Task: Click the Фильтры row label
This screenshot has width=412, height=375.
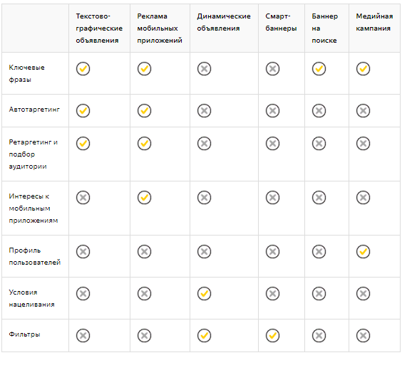Action: point(24,334)
